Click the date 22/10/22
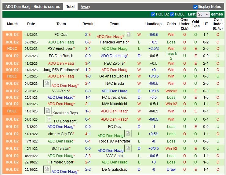This screenshot has width=226, height=175. (31, 170)
